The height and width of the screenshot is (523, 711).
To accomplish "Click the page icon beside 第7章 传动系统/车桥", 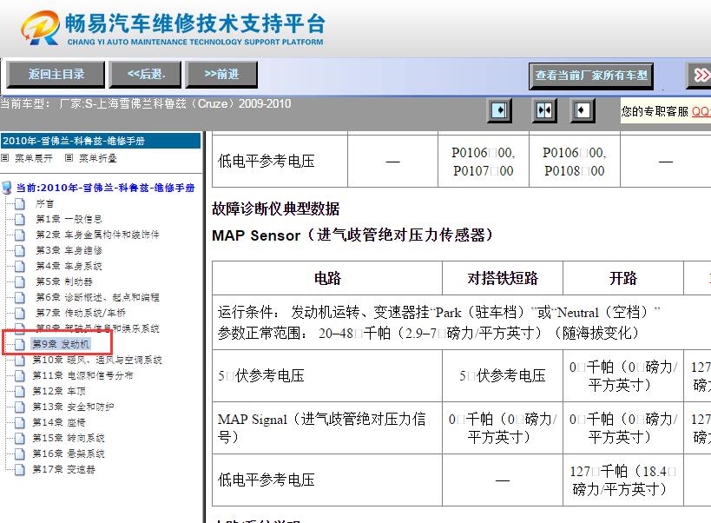I will click(x=19, y=313).
